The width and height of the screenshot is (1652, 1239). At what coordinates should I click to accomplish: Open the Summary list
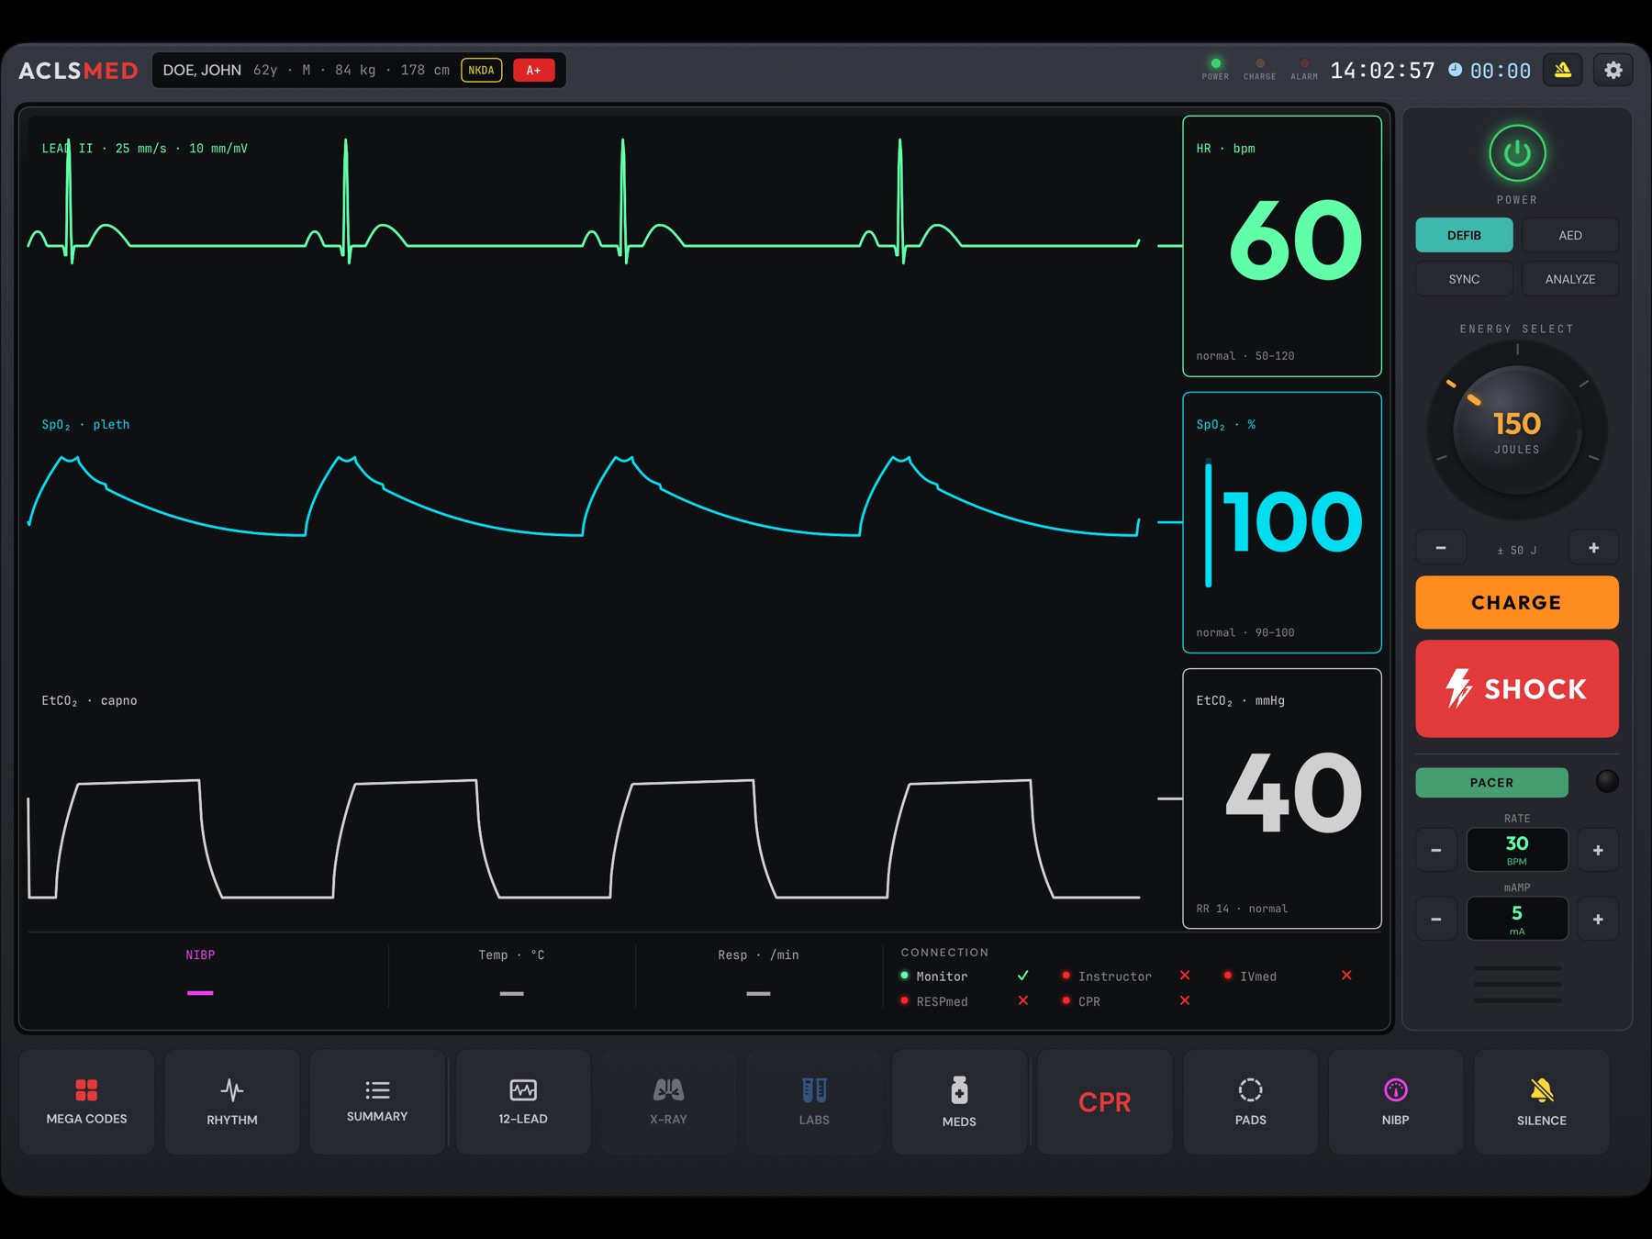tap(377, 1101)
